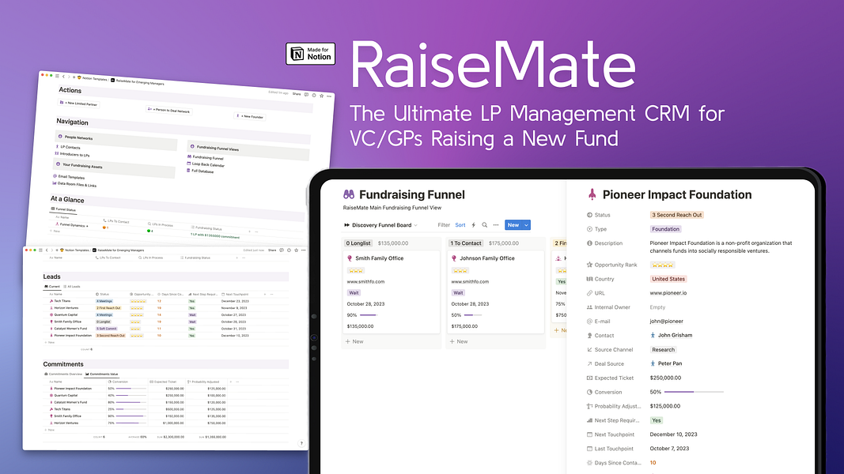This screenshot has height=474, width=844.
Task: Click the 90% progress bar on Smith card
Action: click(368, 315)
